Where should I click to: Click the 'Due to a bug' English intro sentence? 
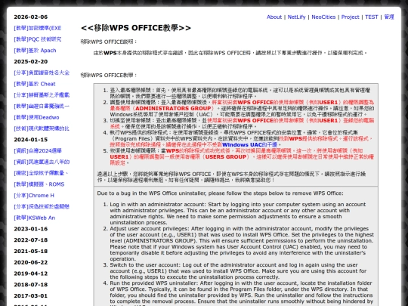[220, 193]
